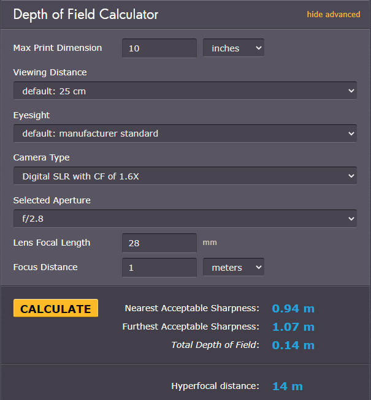371x400 pixels.
Task: Click the "Depth of Field Calculator" title
Action: click(85, 15)
